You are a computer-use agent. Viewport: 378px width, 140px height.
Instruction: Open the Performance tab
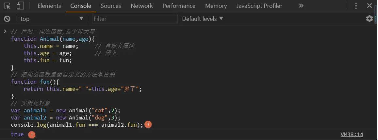179,6
